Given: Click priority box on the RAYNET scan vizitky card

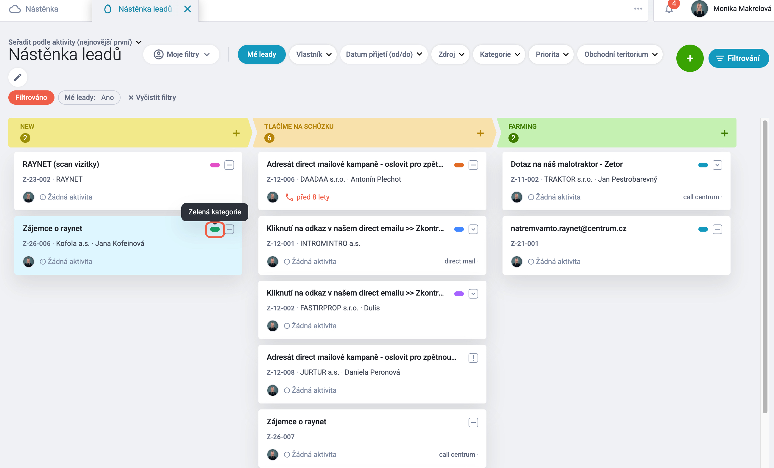Looking at the screenshot, I should pos(229,165).
